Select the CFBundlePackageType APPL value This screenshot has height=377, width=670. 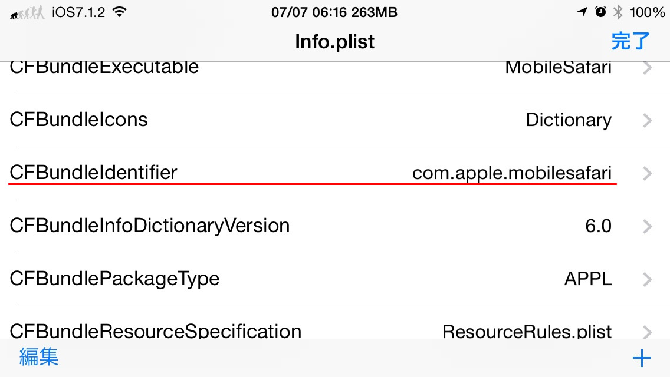click(x=588, y=279)
